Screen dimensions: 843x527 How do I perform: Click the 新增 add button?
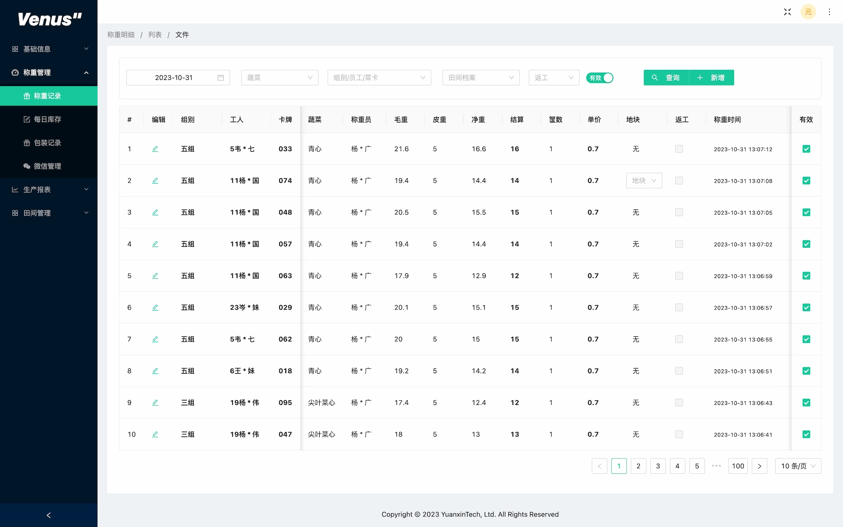coord(711,78)
